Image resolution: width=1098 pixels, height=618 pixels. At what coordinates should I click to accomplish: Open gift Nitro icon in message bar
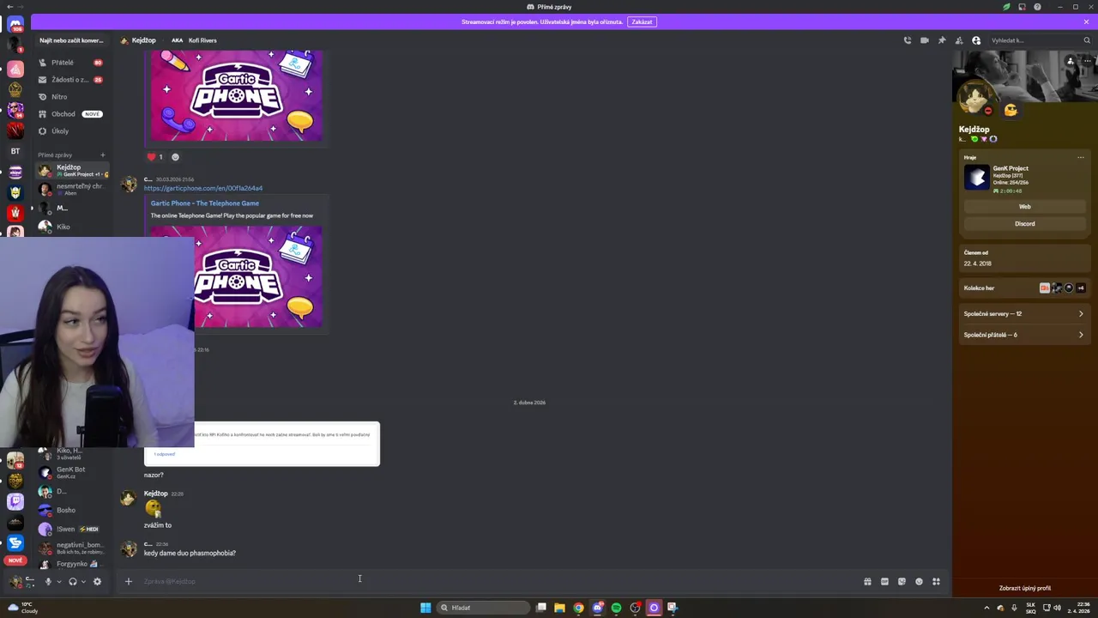click(x=867, y=581)
